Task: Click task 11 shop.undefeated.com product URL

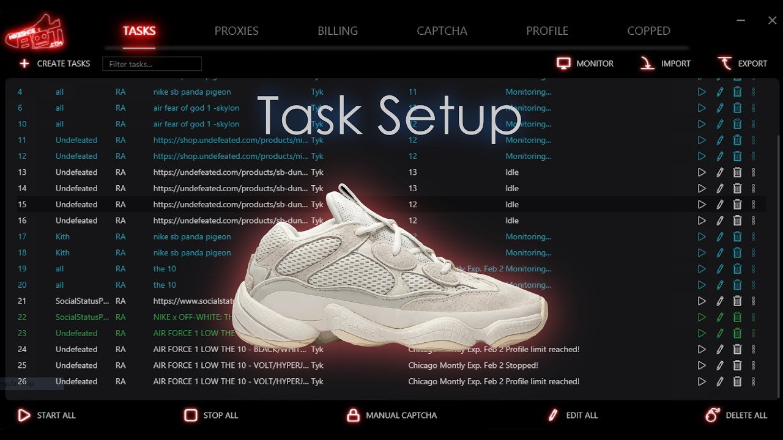Action: (231, 140)
